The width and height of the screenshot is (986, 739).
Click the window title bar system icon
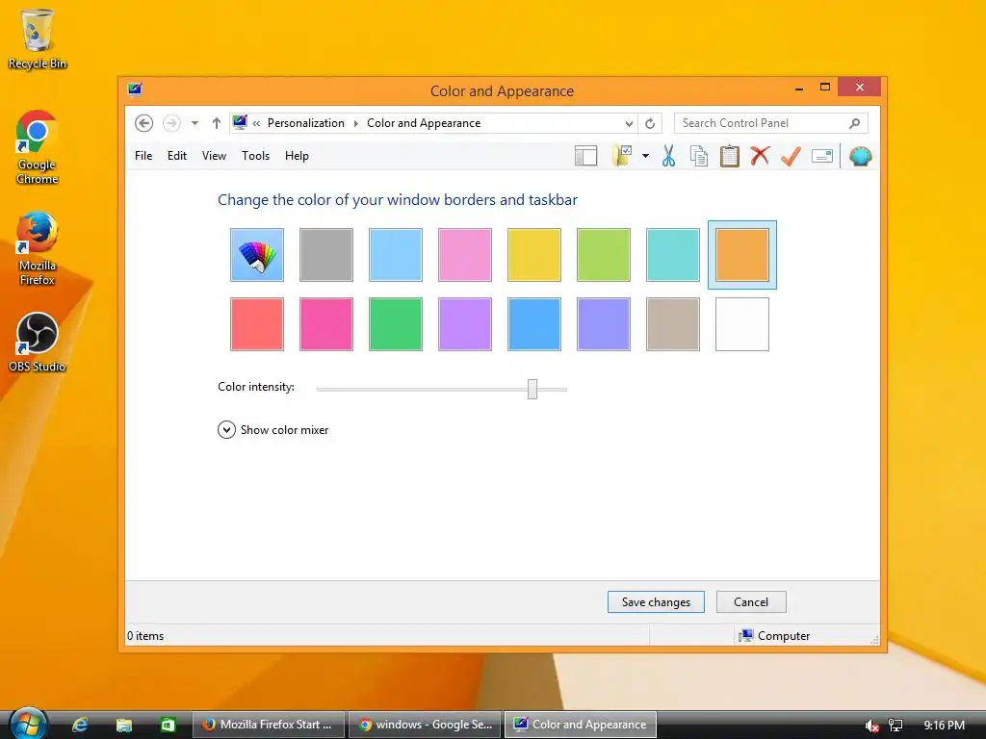(x=135, y=89)
